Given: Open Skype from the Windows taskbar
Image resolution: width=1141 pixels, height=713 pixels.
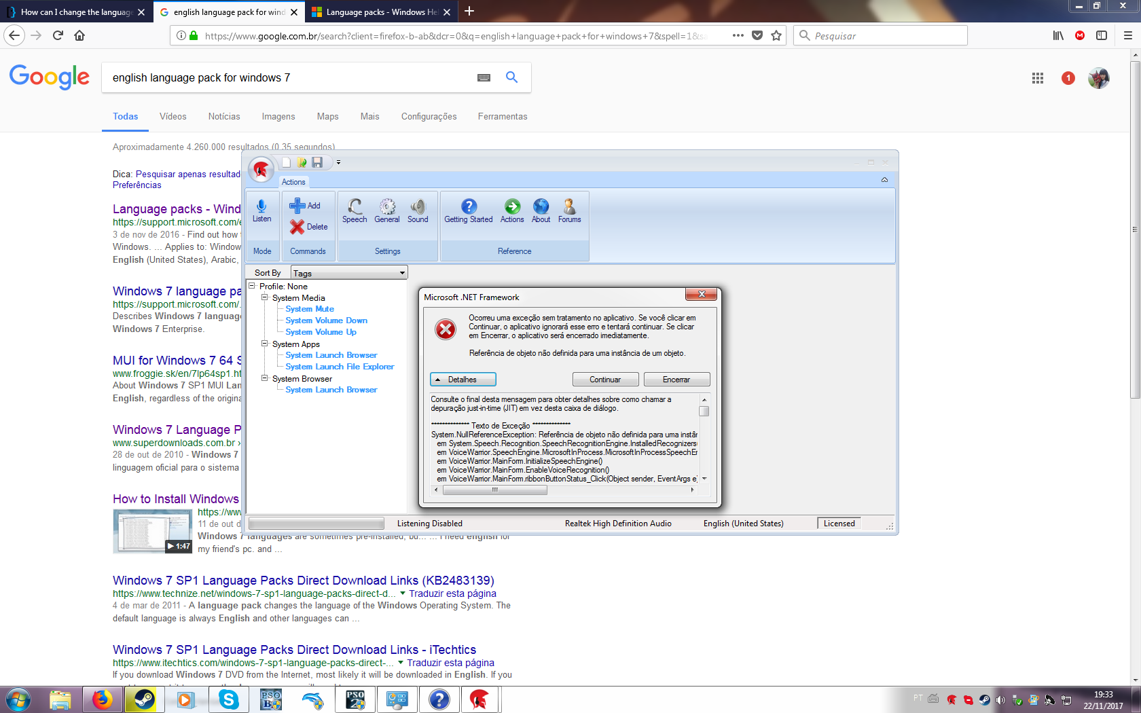Looking at the screenshot, I should (229, 699).
